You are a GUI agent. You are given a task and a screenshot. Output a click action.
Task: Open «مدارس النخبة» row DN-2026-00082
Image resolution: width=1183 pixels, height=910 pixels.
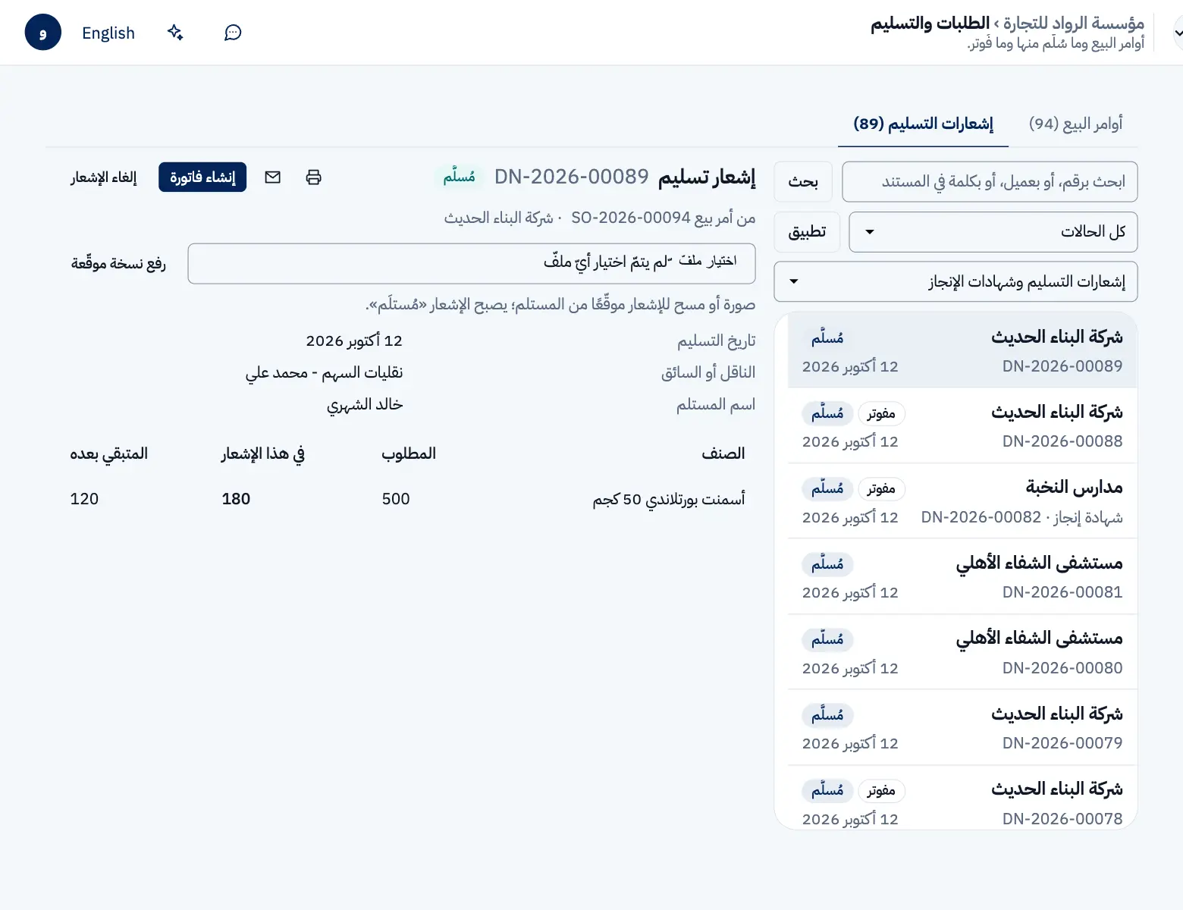(962, 501)
